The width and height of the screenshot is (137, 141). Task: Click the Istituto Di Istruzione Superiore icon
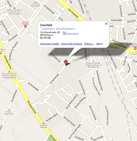14,8
